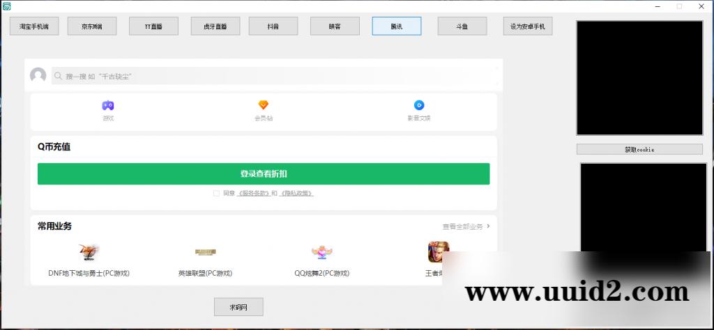Open the 影音文娱 play icon

(x=419, y=105)
